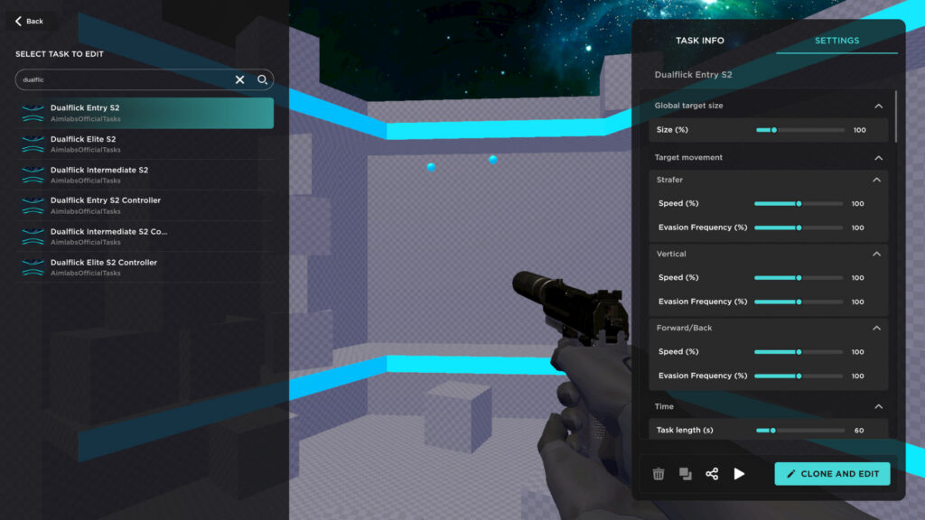The image size is (925, 520).
Task: Click the delete trash icon
Action: (x=659, y=474)
